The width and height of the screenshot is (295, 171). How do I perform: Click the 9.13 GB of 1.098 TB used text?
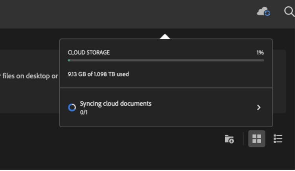coord(98,74)
